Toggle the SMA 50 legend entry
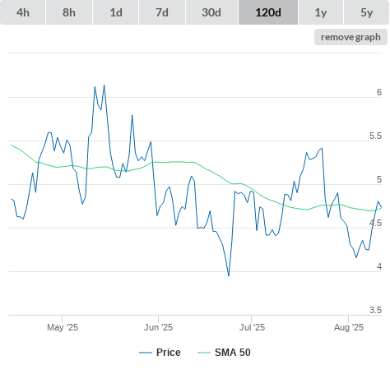This screenshot has width=390, height=374. pos(233,353)
